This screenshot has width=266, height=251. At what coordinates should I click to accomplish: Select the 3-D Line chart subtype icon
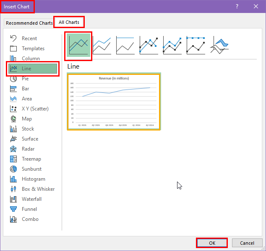(x=219, y=45)
